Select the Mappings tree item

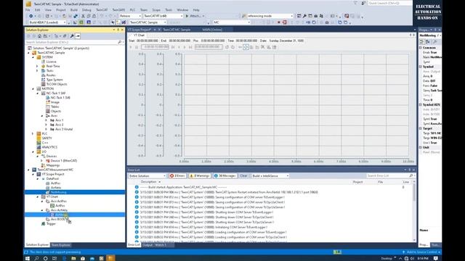coord(53,165)
